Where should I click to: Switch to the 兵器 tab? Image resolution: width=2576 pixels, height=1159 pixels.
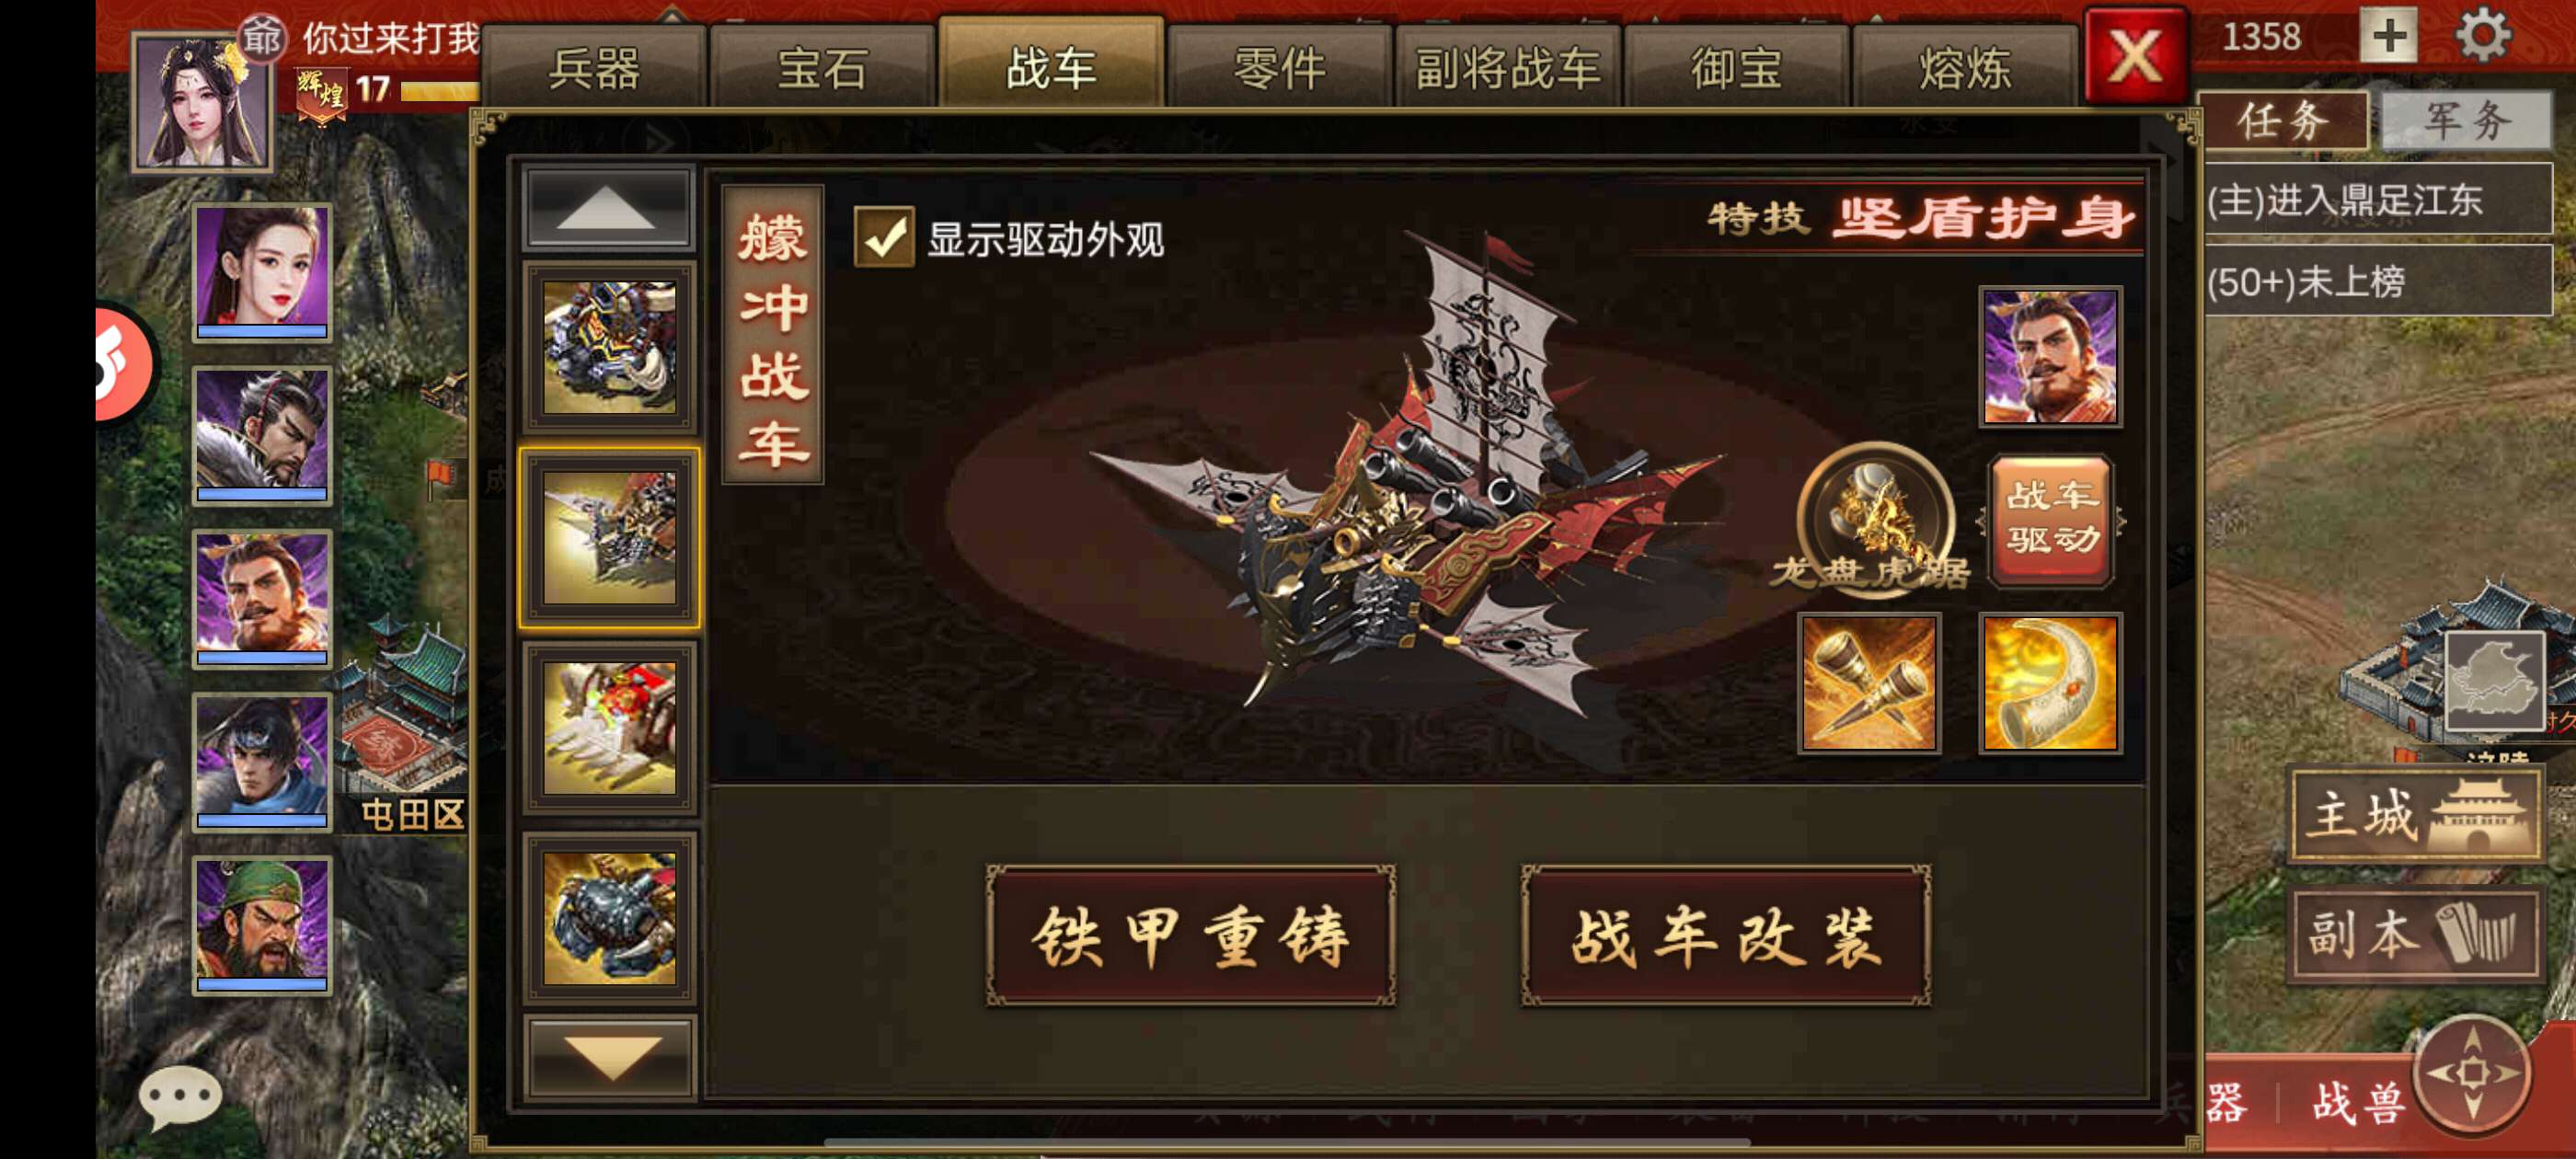(x=594, y=68)
